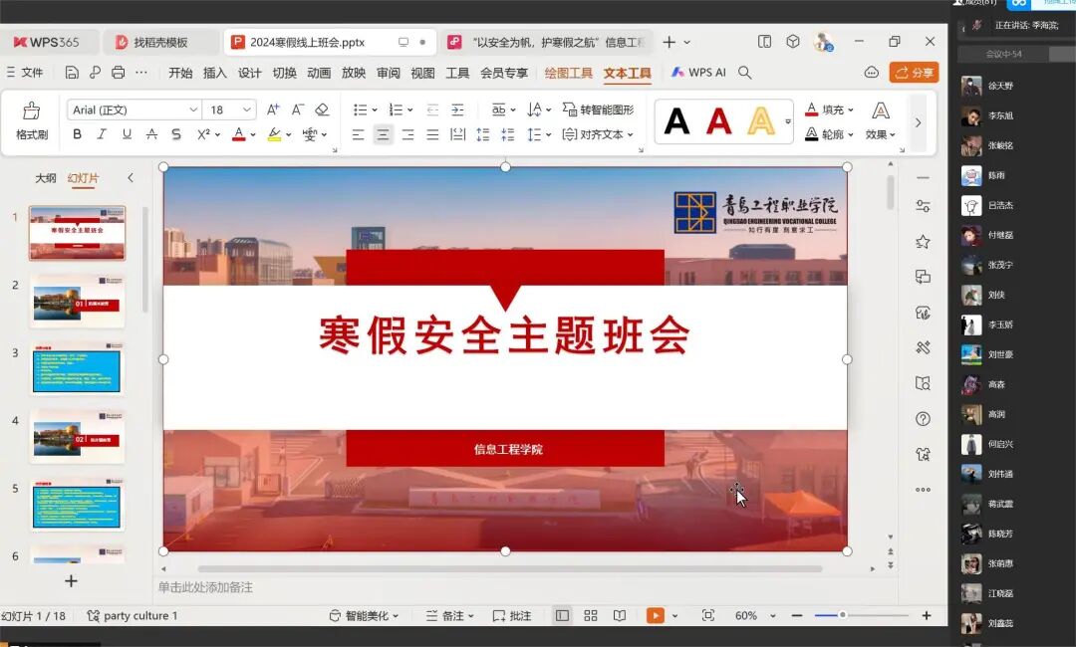The image size is (1076, 647).
Task: Select the Format Painter (格式刷) tool
Action: pyautogui.click(x=31, y=119)
